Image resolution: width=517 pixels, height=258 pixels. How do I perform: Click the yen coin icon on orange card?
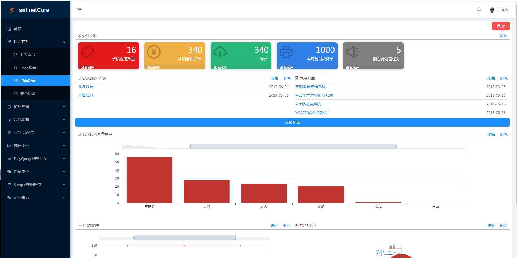click(x=154, y=52)
